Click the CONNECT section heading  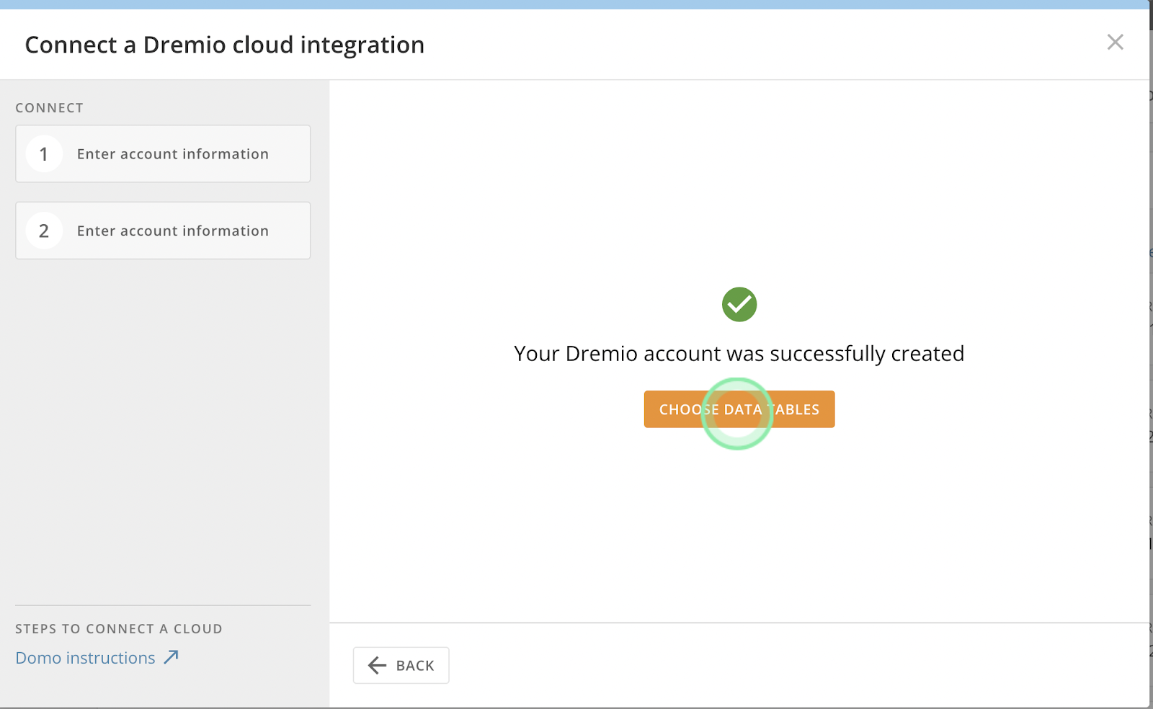tap(50, 108)
